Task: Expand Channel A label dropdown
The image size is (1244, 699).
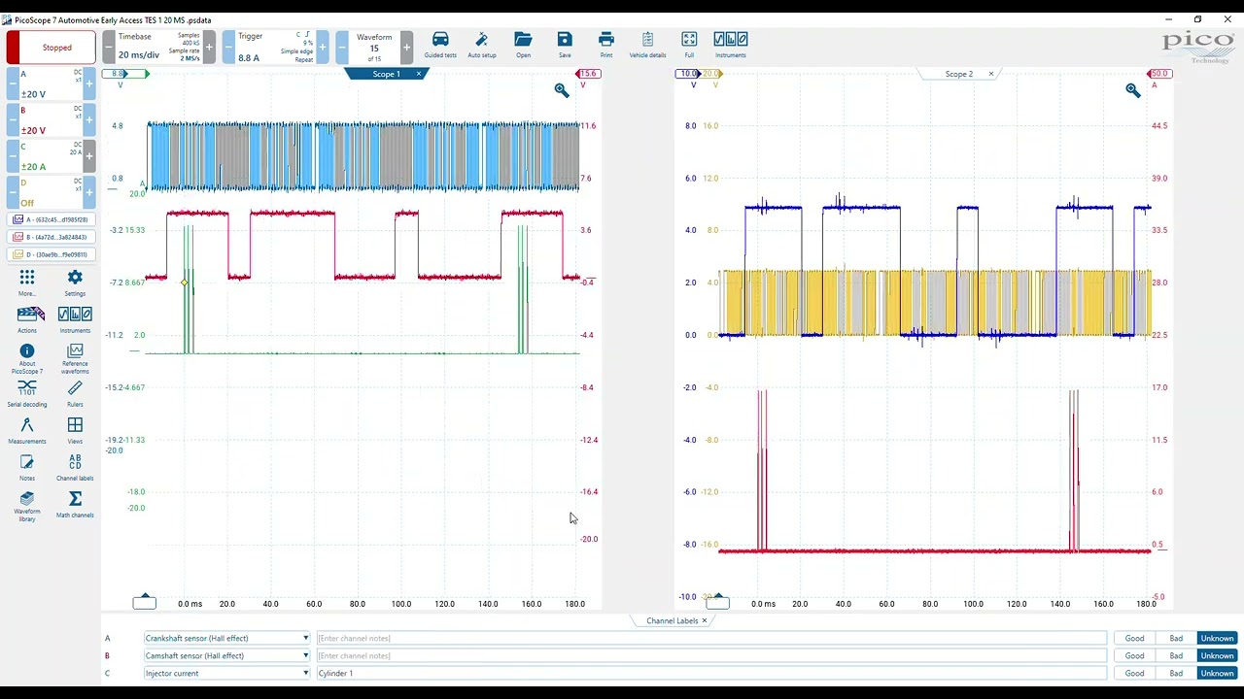Action: click(x=305, y=638)
